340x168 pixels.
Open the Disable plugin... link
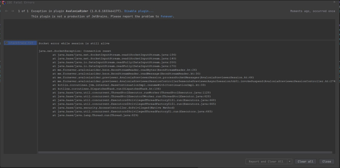pos(139,11)
